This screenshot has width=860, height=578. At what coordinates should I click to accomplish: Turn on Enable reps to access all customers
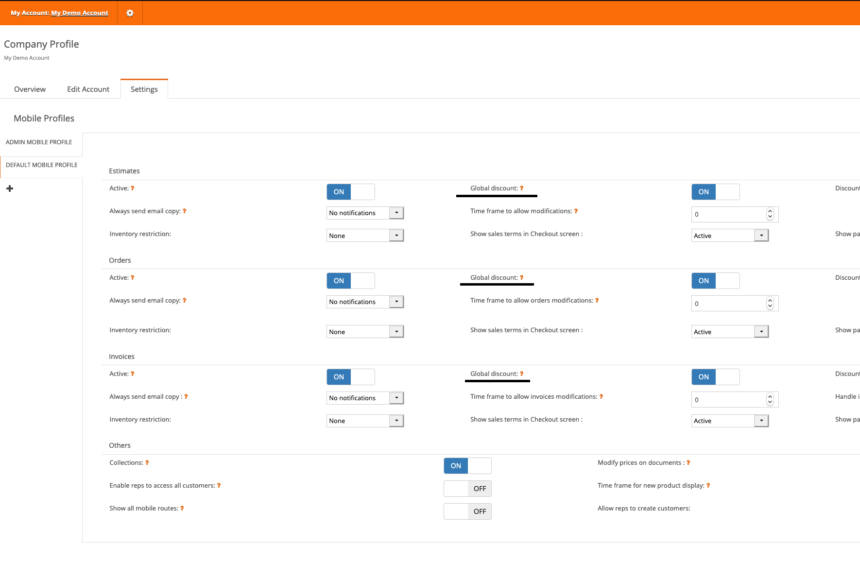pos(467,489)
